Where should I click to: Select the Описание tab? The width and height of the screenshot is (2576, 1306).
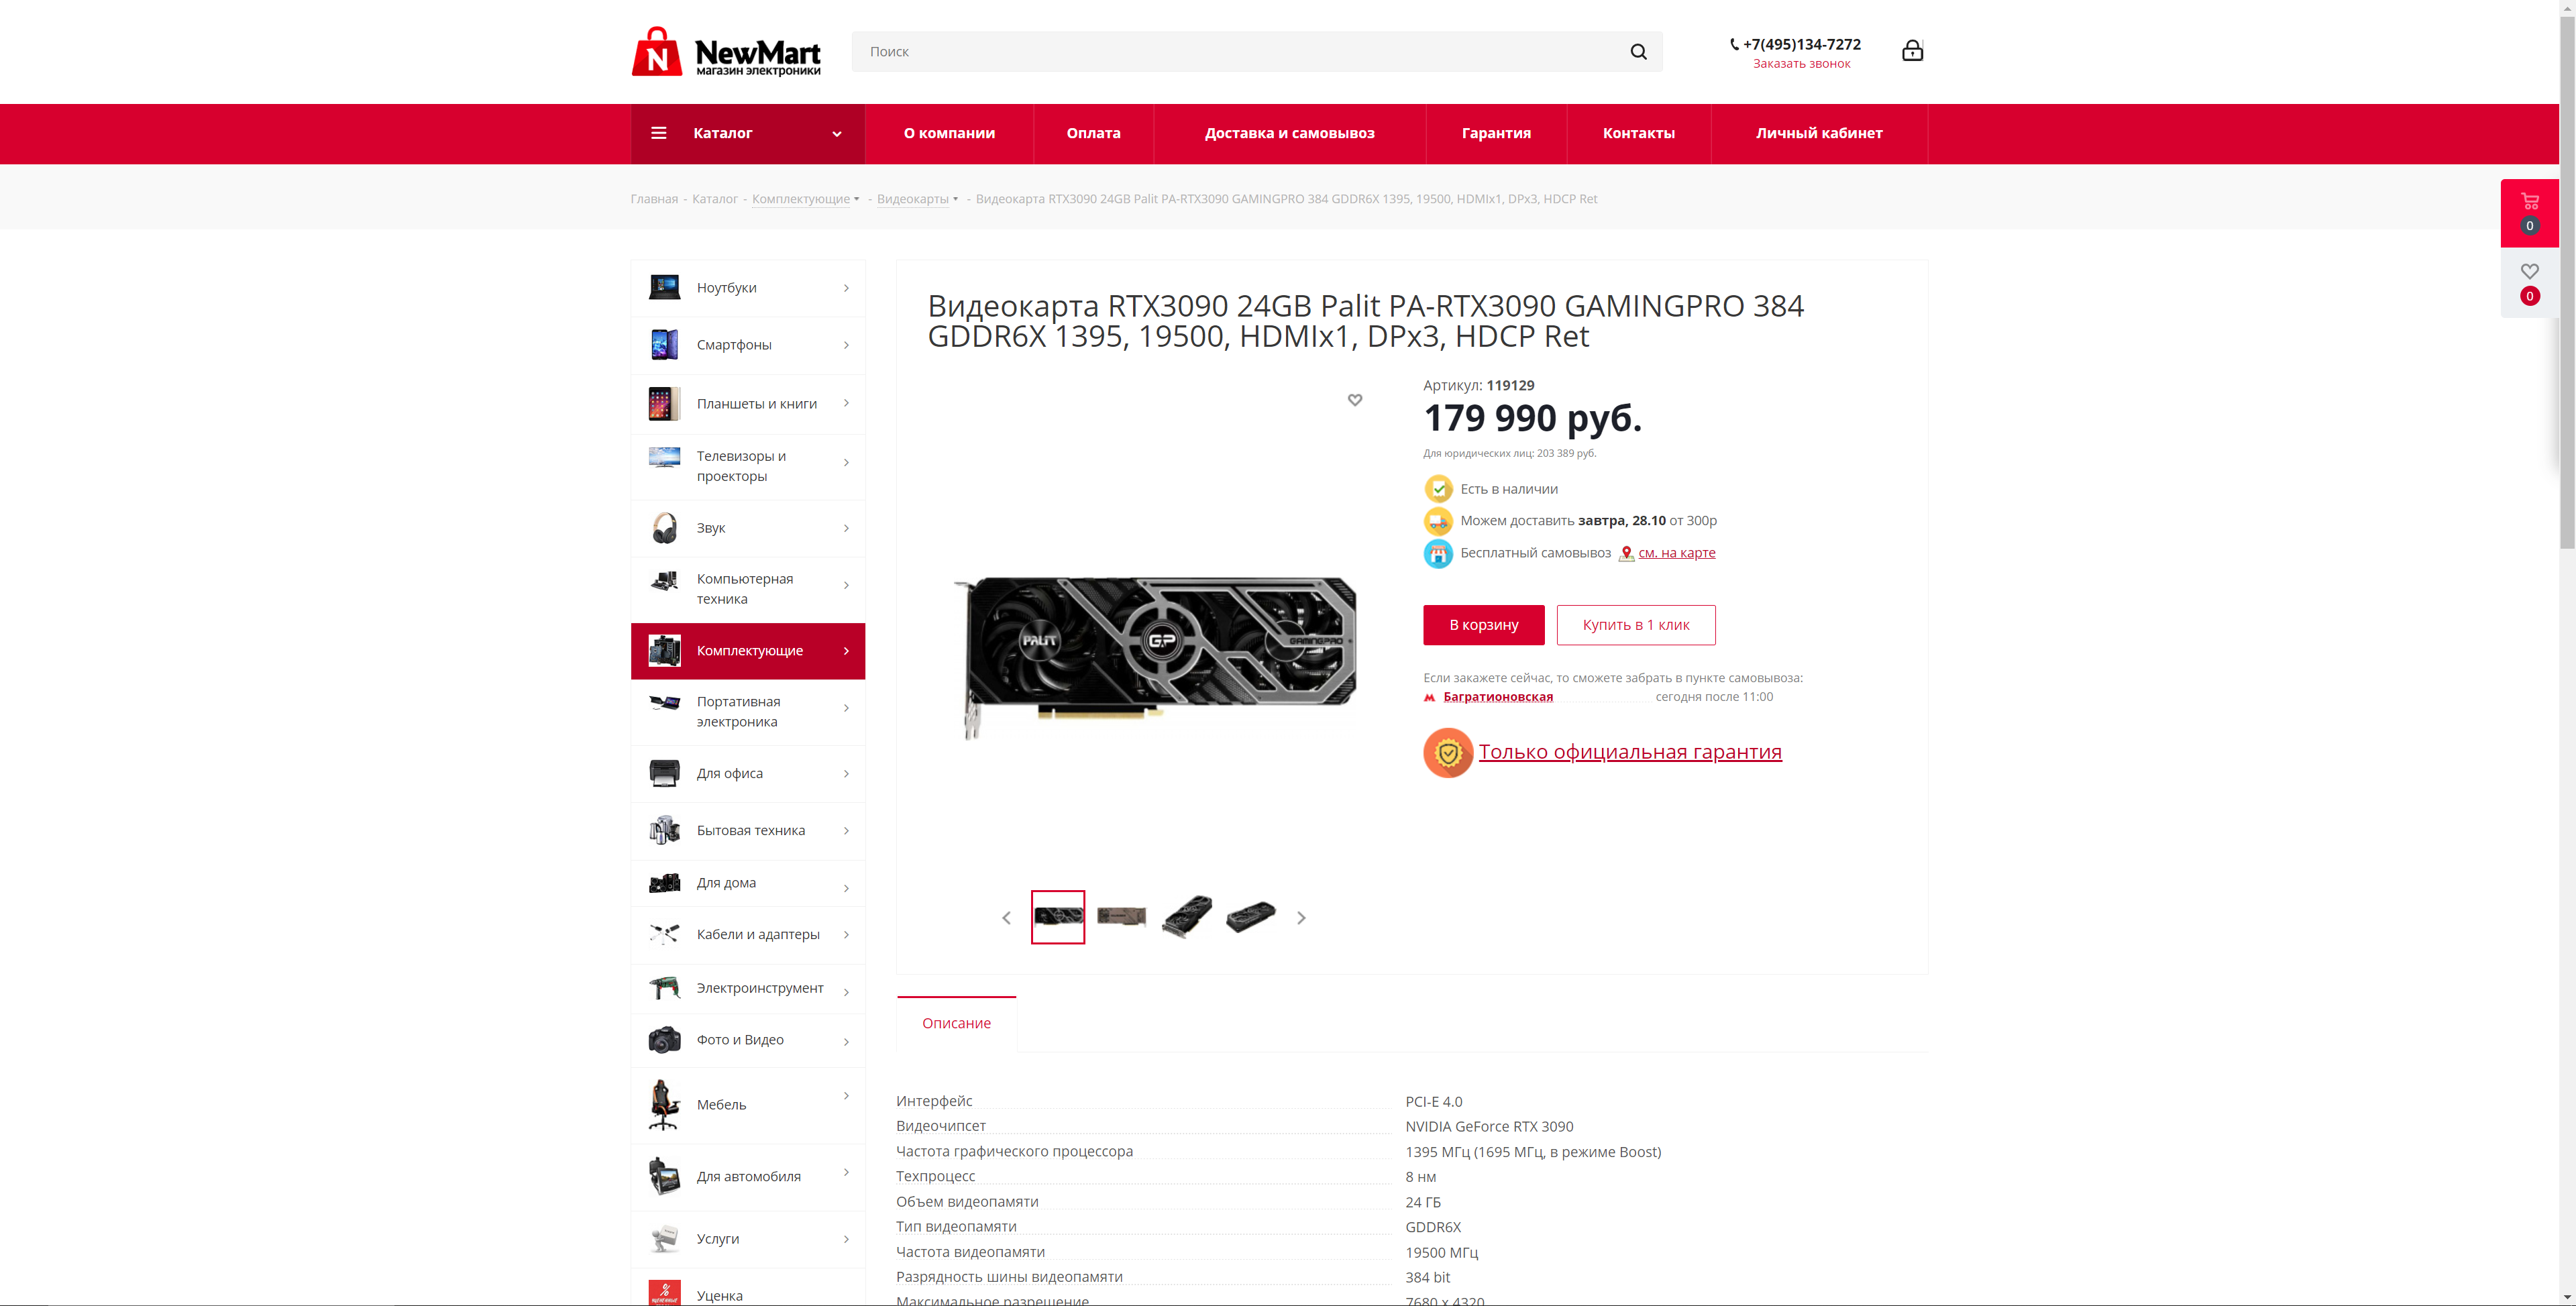click(956, 1023)
